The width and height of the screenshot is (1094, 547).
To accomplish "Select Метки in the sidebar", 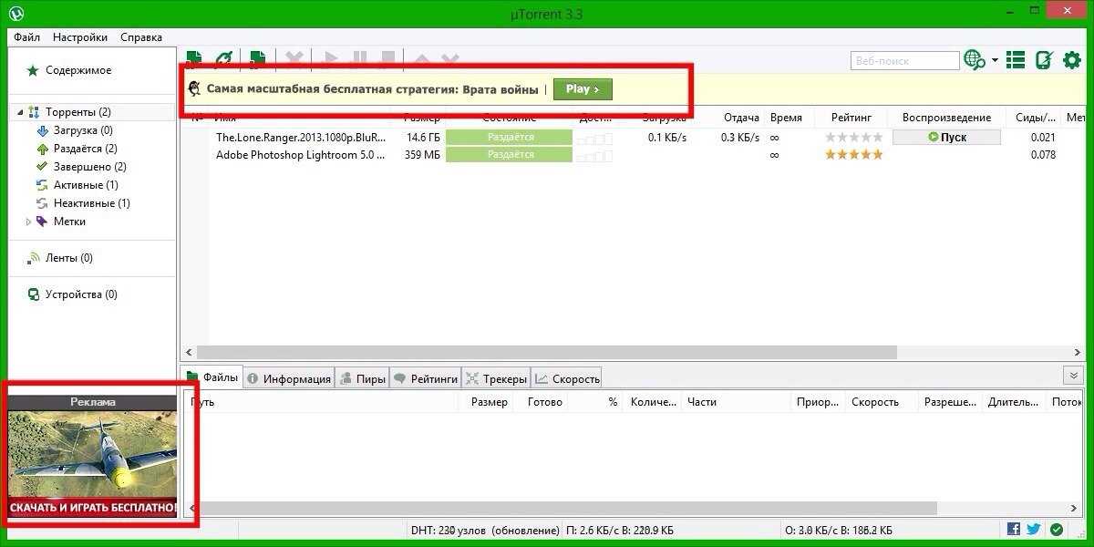I will (x=69, y=222).
